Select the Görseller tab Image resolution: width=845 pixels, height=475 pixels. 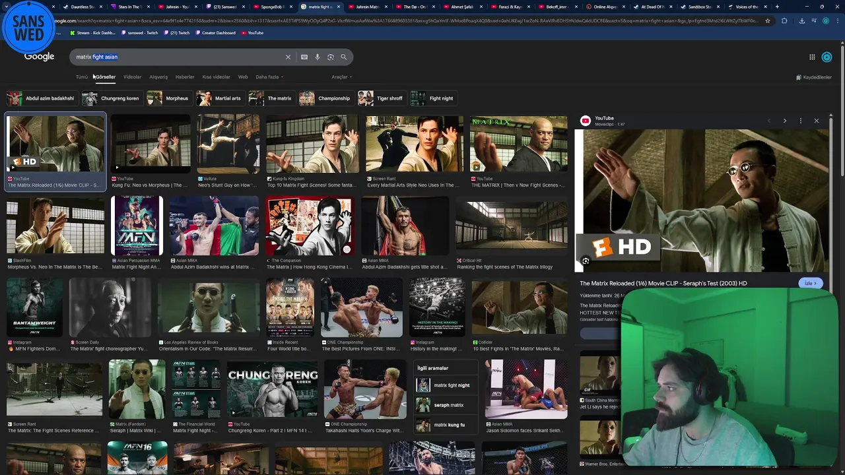[104, 77]
